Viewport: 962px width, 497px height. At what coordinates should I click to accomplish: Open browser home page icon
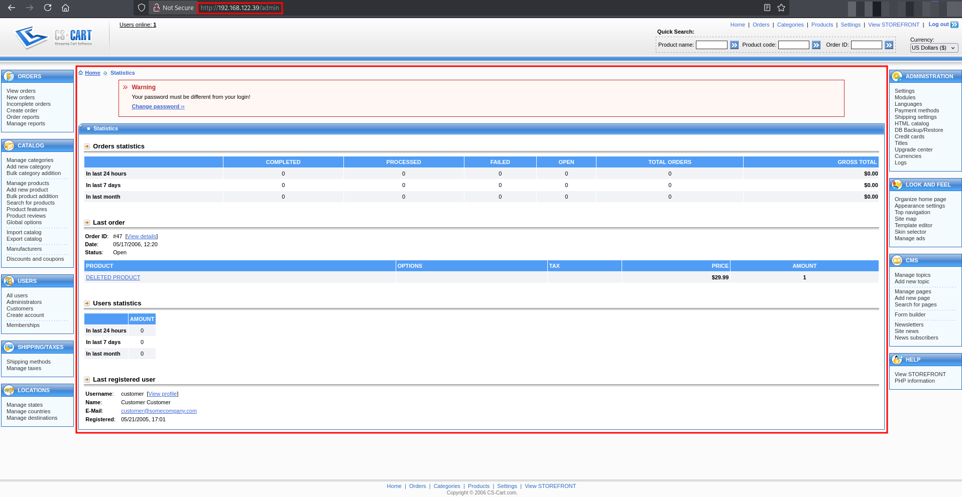[65, 8]
